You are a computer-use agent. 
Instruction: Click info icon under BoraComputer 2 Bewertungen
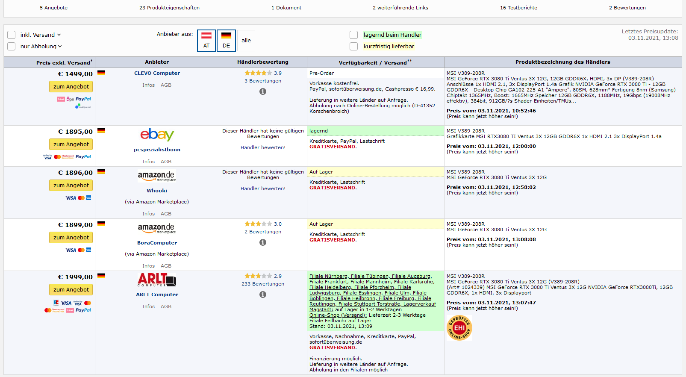(263, 242)
